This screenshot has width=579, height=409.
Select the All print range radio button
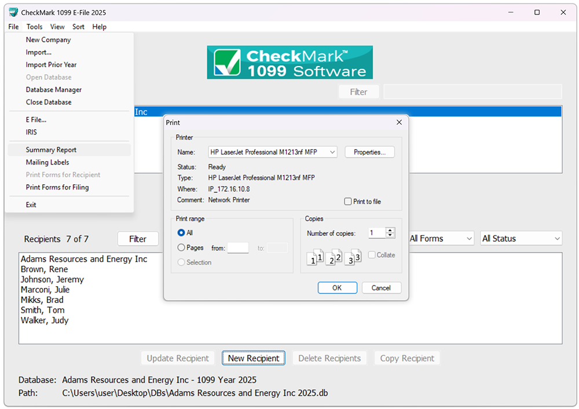tap(181, 233)
